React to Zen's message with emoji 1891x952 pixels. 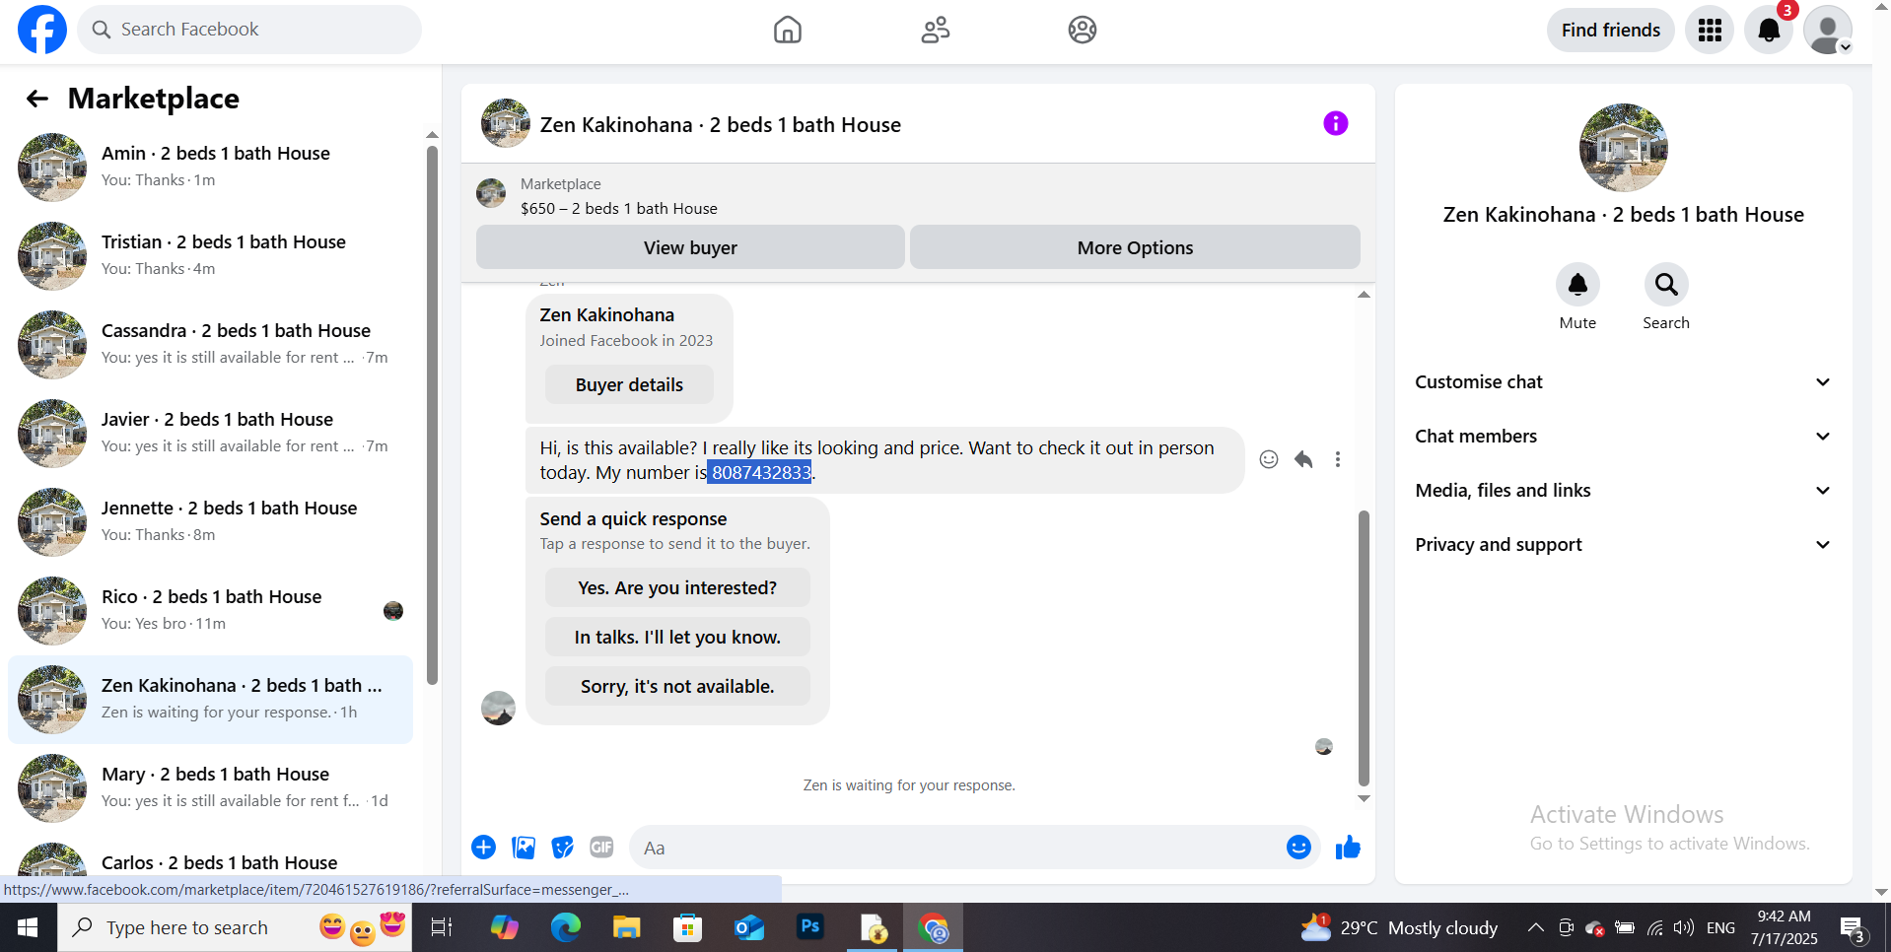[1269, 459]
